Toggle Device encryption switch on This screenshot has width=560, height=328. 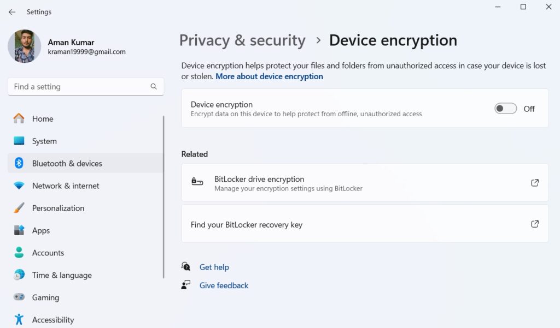[505, 109]
